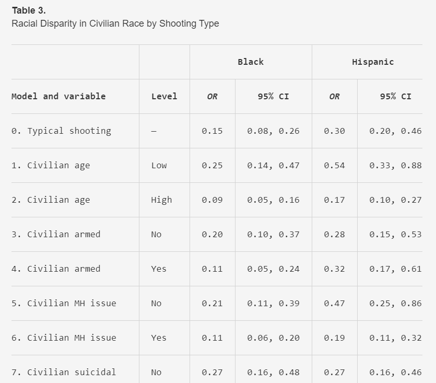Image resolution: width=436 pixels, height=383 pixels.
Task: Click the Hispanic OR value 0.54
Action: click(334, 165)
